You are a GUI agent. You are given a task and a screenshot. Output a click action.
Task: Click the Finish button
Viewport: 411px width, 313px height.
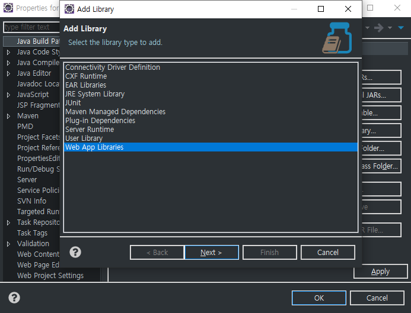[x=270, y=252]
